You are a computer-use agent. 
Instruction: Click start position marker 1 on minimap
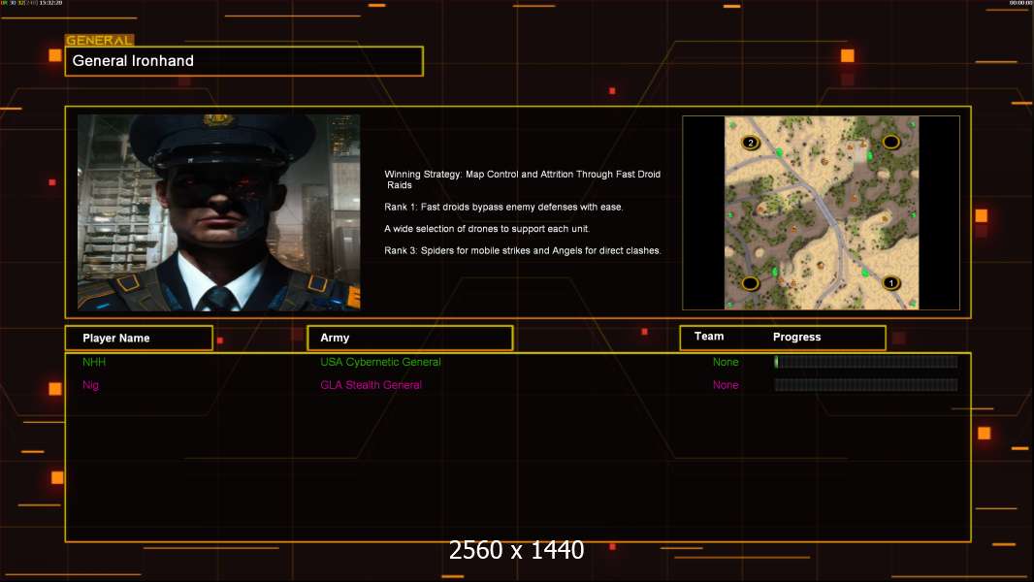click(890, 283)
